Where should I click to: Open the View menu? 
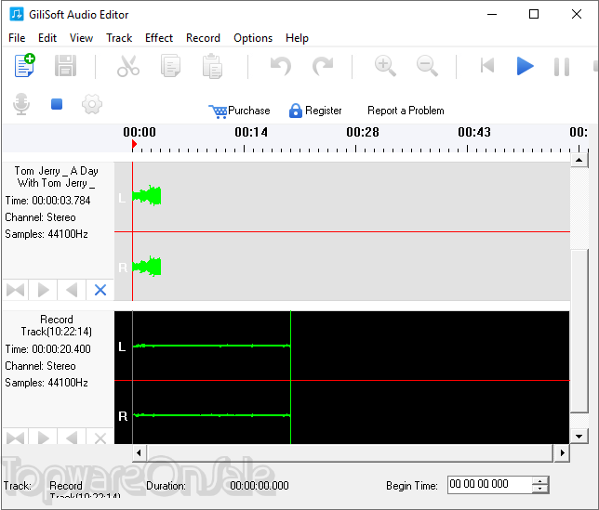click(81, 38)
